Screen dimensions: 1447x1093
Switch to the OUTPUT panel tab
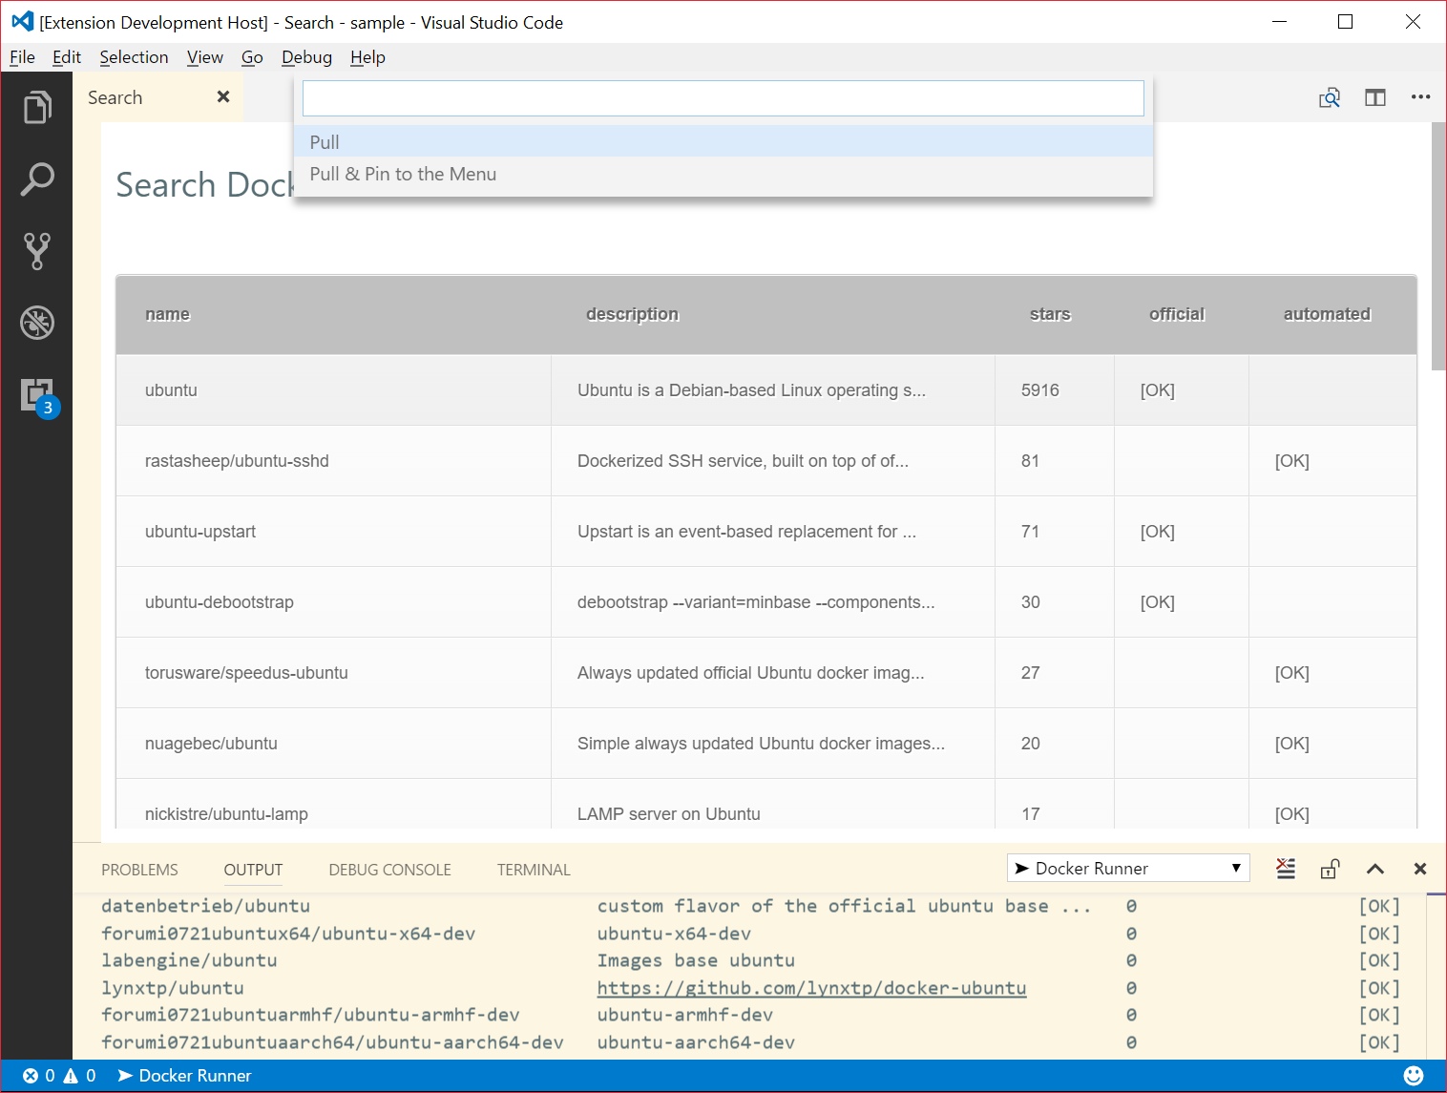coord(253,870)
